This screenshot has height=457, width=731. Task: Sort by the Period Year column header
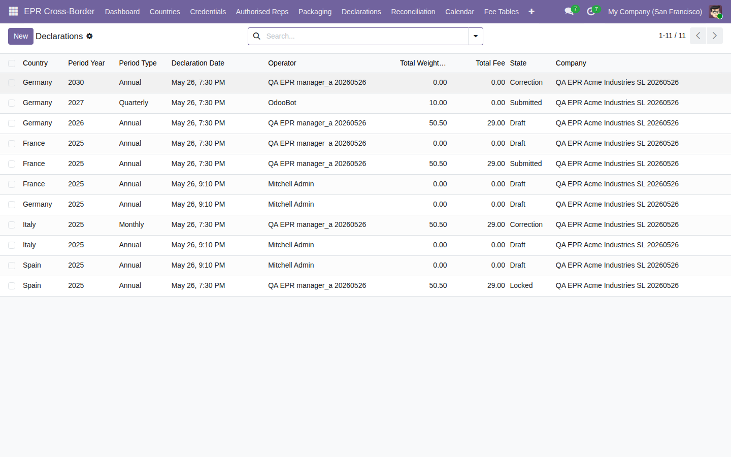click(86, 63)
